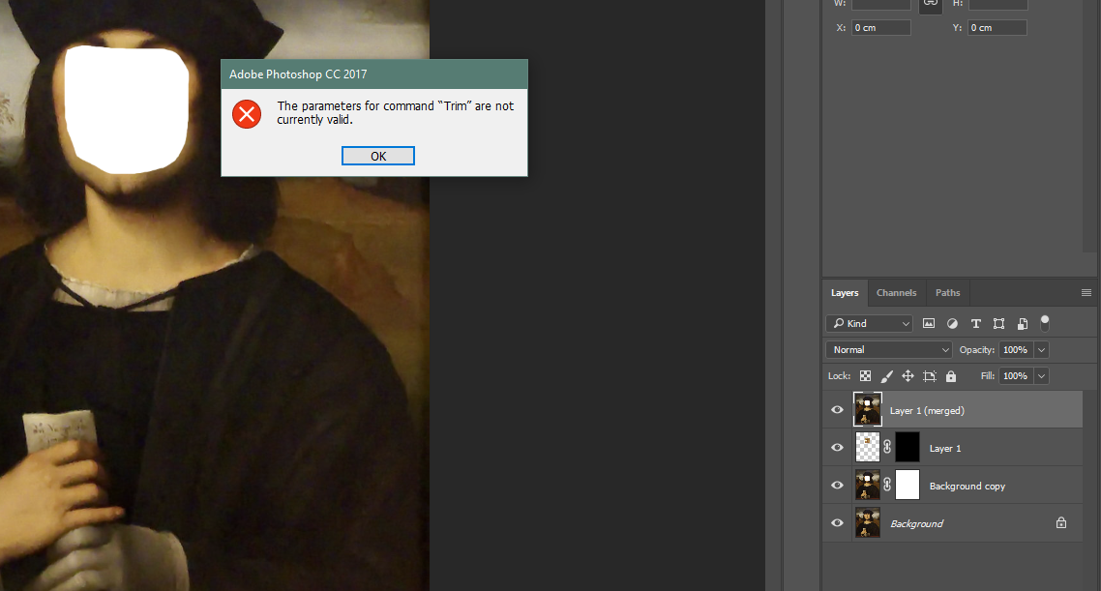
Task: Hide the Layer 1 (merged) layer
Action: (x=837, y=410)
